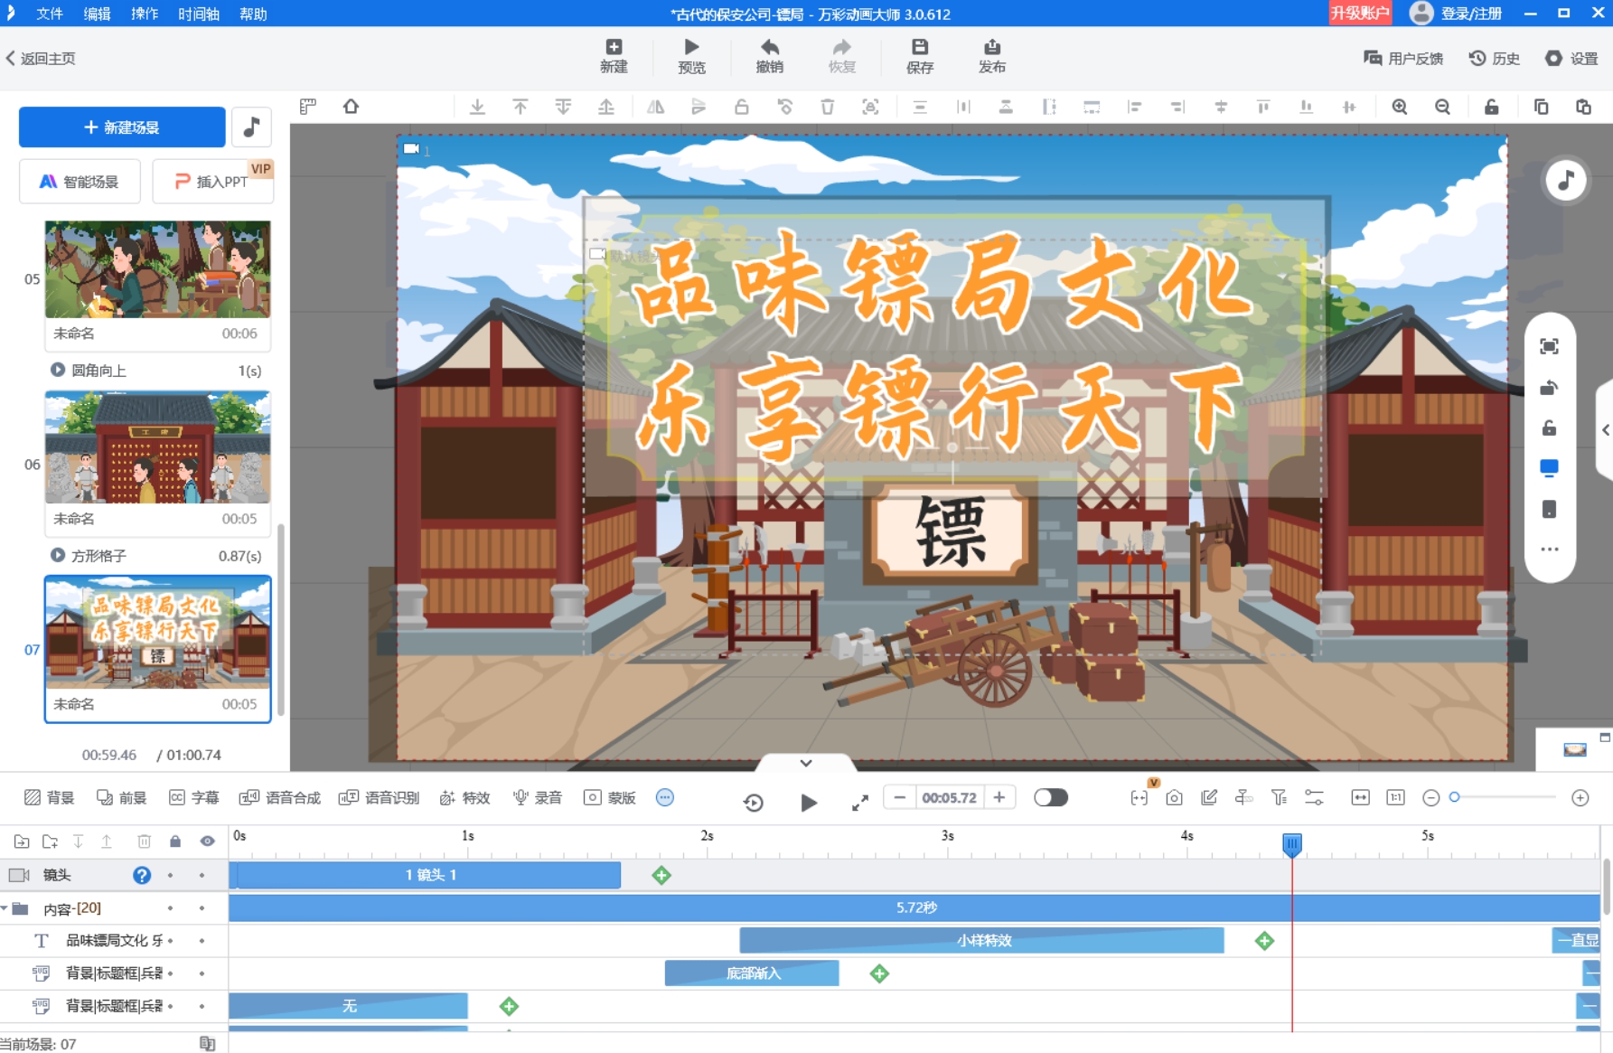Click the zoom in magnifier icon

(x=1400, y=107)
